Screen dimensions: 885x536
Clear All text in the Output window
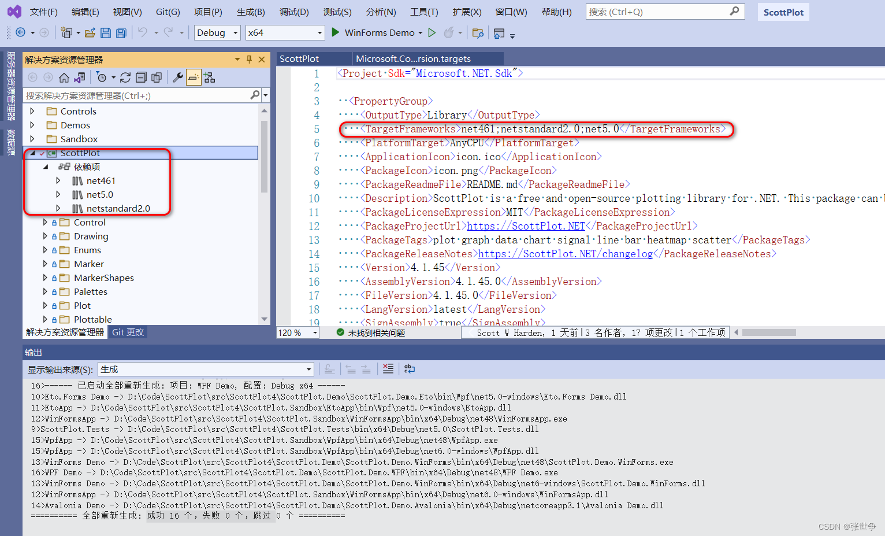pyautogui.click(x=388, y=368)
